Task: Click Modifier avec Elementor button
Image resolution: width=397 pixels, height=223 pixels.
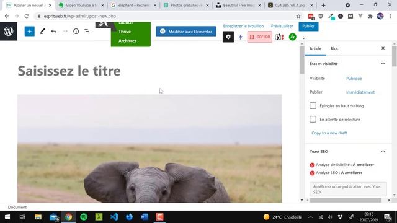Action: click(x=186, y=32)
